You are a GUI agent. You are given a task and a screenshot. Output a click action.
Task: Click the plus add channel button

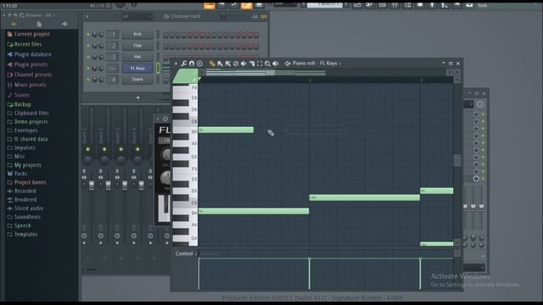click(137, 98)
